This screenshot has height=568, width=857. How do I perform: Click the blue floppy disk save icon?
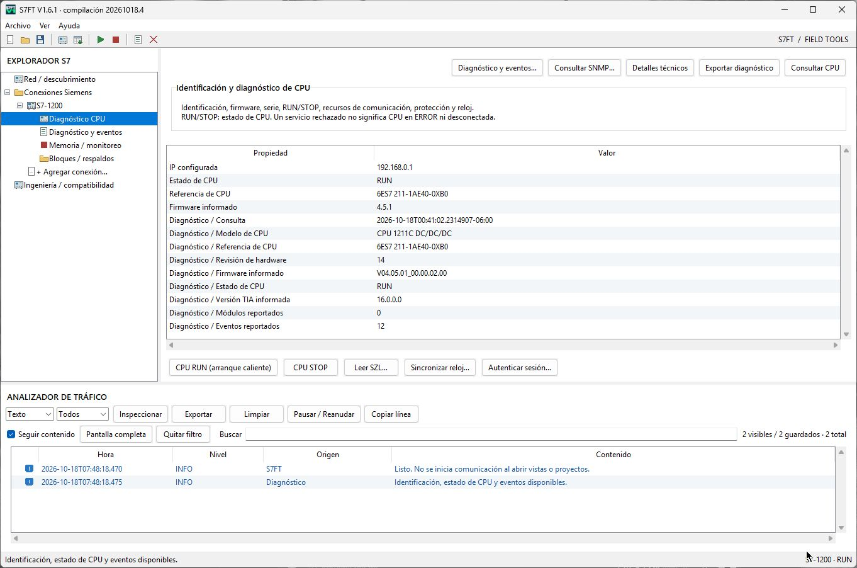40,40
